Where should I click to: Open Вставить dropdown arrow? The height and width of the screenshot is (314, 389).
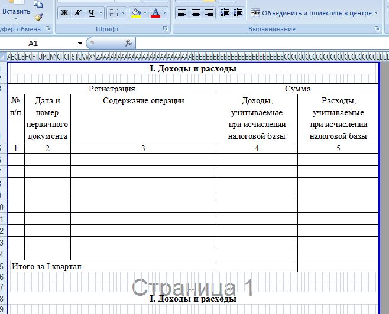click(17, 18)
